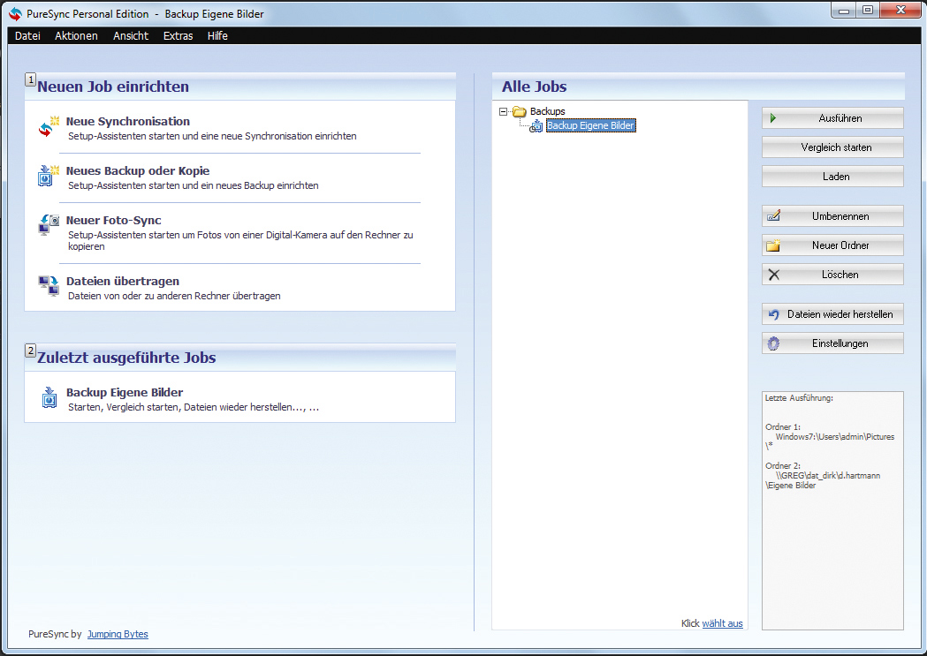Click the green play icon on Ausführen

(772, 118)
